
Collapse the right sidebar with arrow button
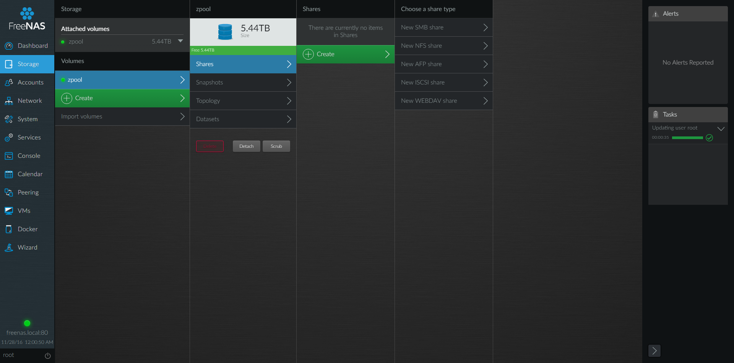click(x=654, y=351)
